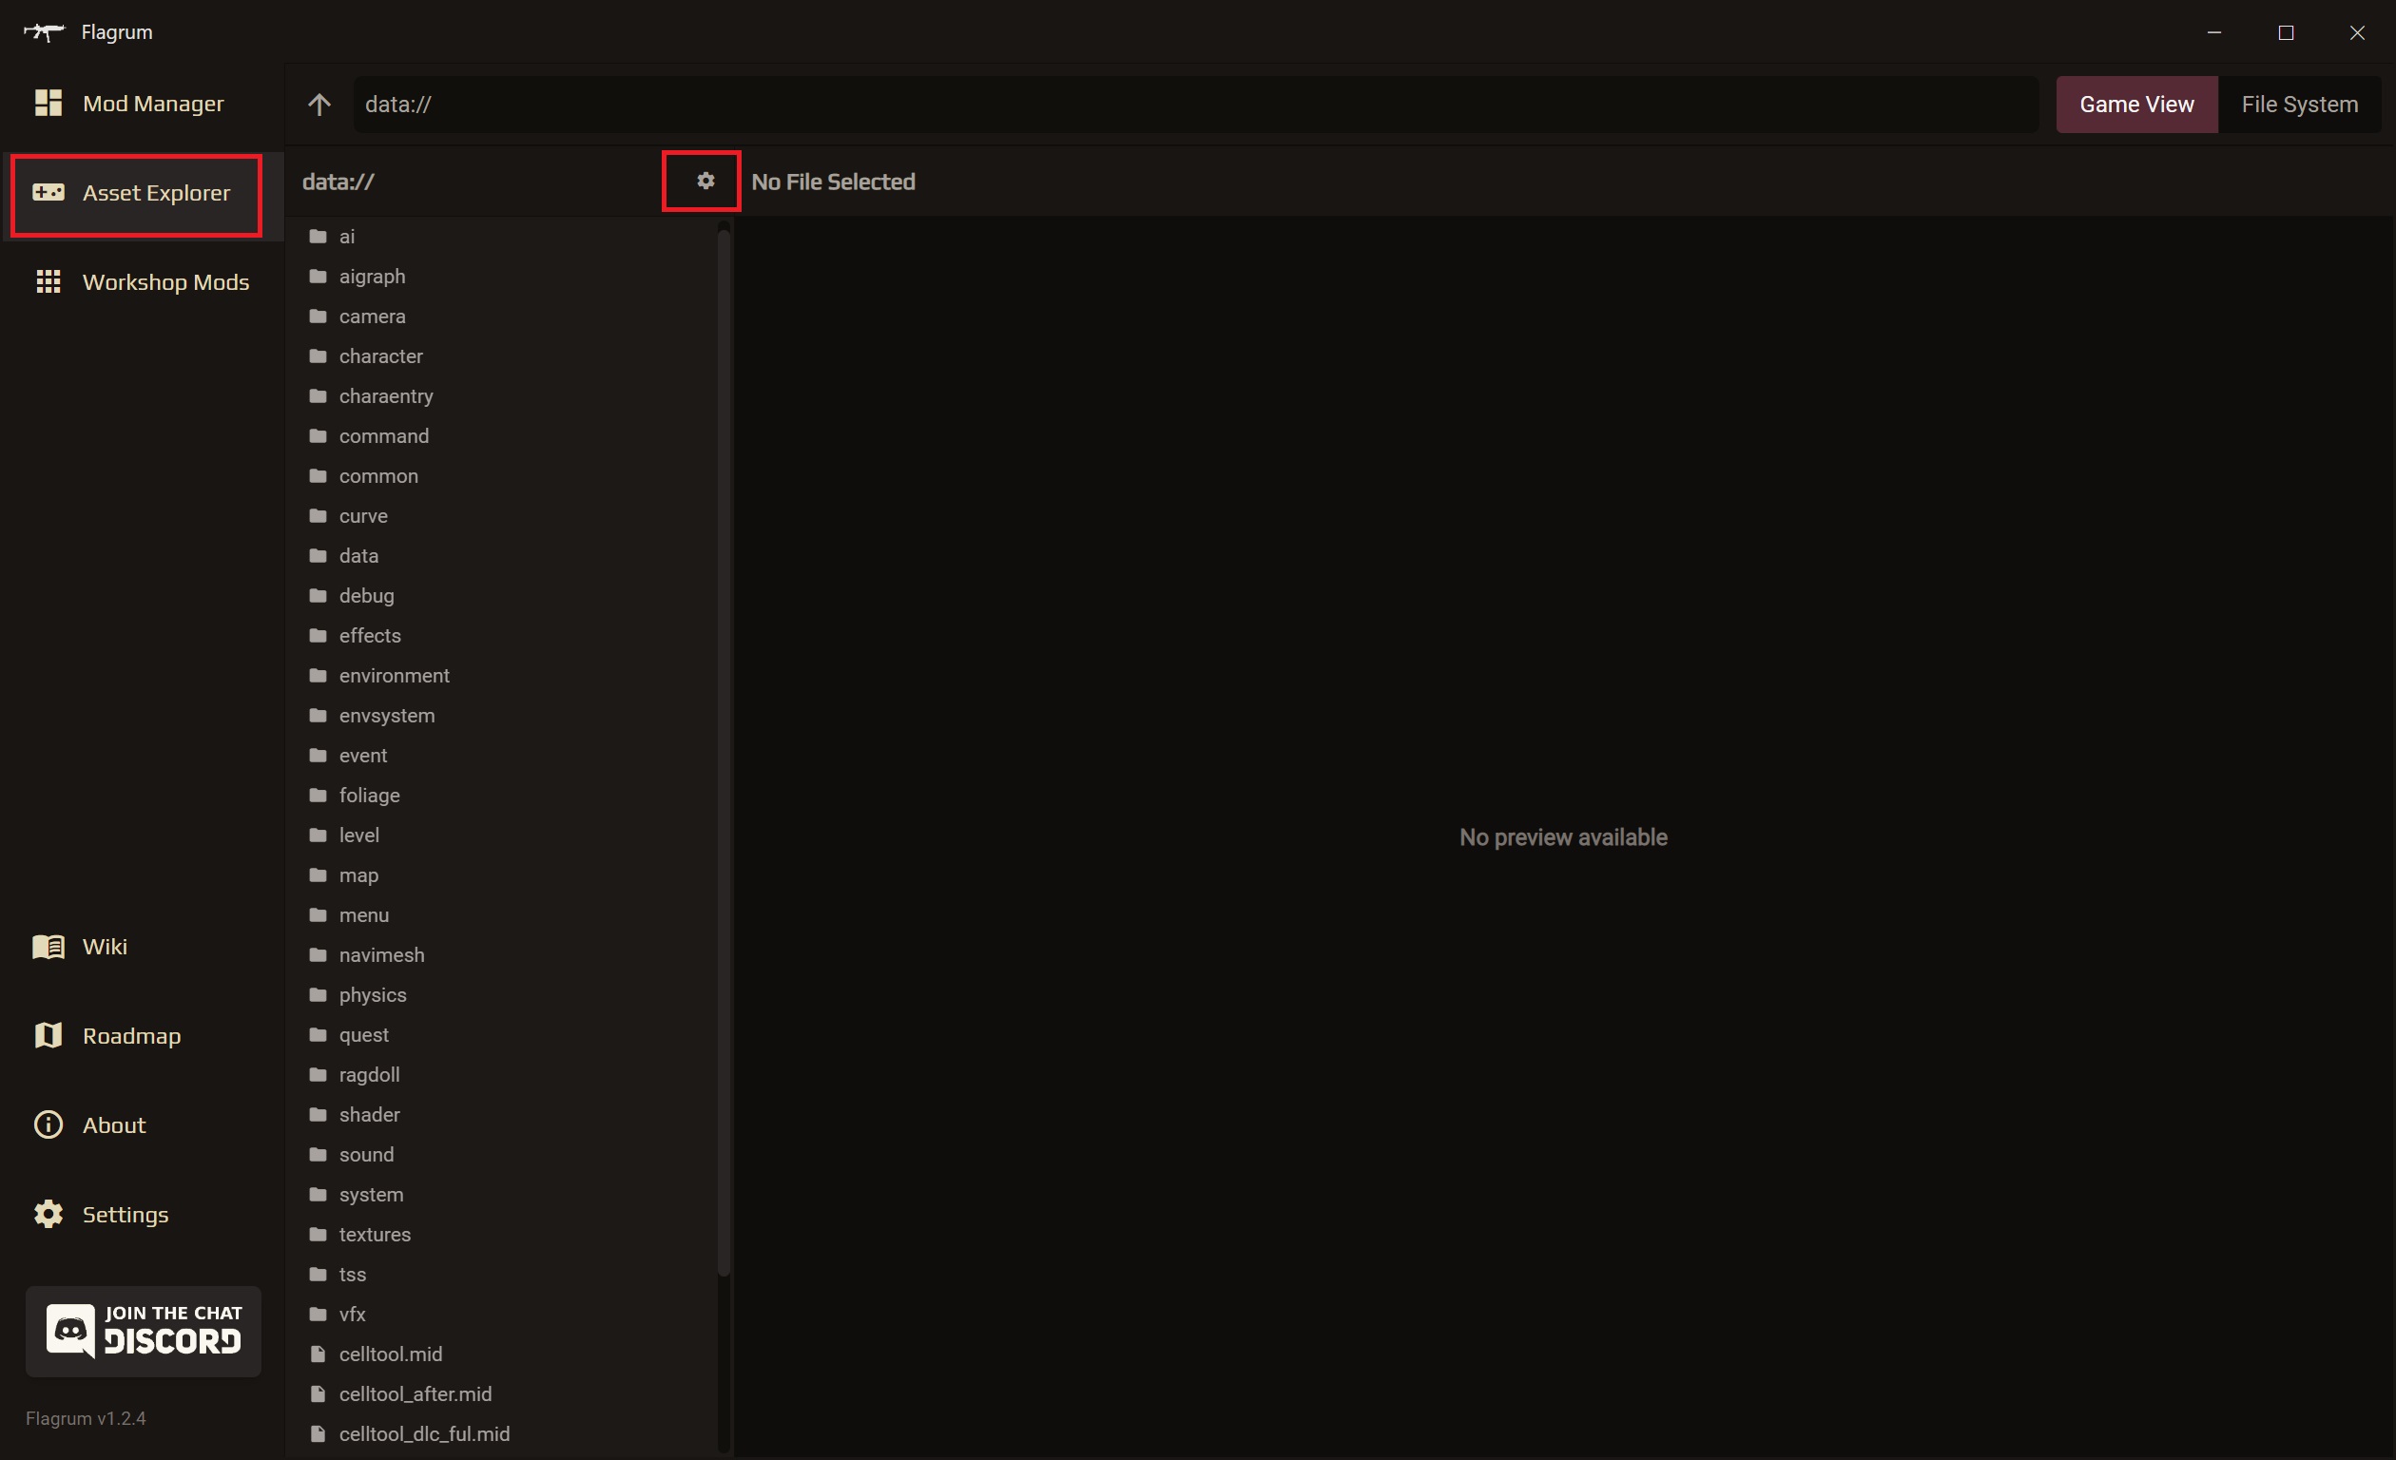Click the Flagrum gun logo icon
2396x1460 pixels.
pyautogui.click(x=44, y=32)
